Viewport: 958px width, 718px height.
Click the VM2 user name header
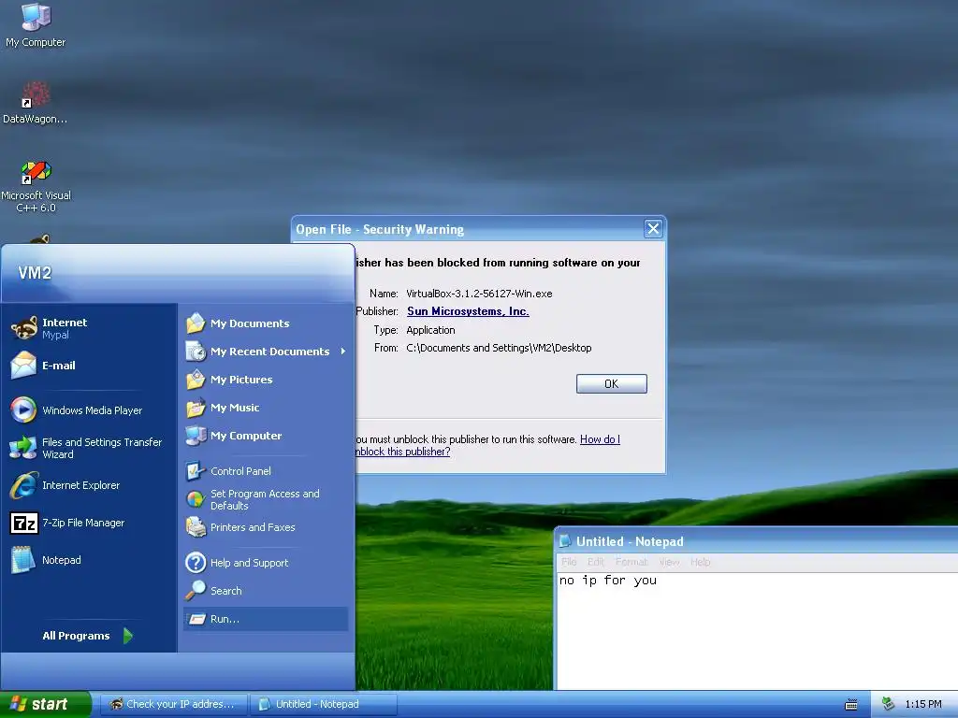pos(35,272)
